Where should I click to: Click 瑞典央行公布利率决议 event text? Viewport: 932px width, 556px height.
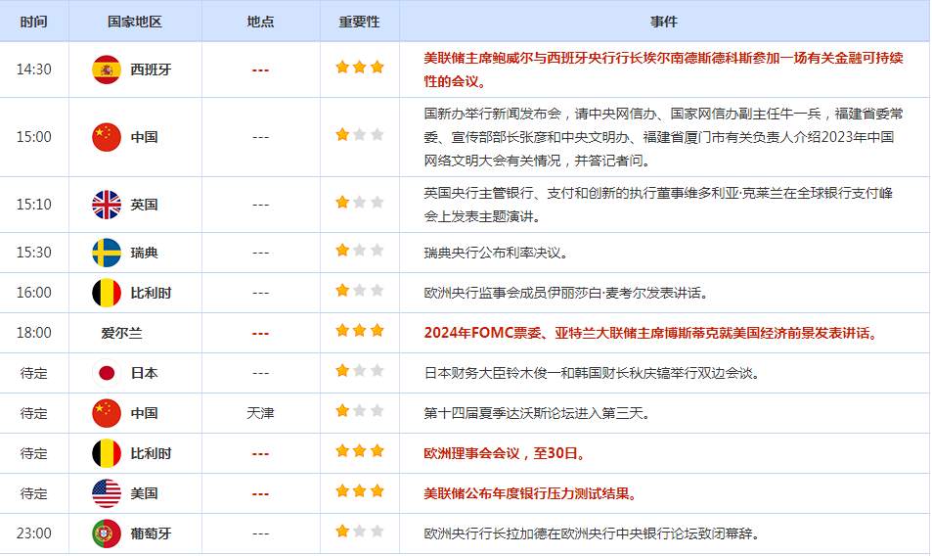496,253
